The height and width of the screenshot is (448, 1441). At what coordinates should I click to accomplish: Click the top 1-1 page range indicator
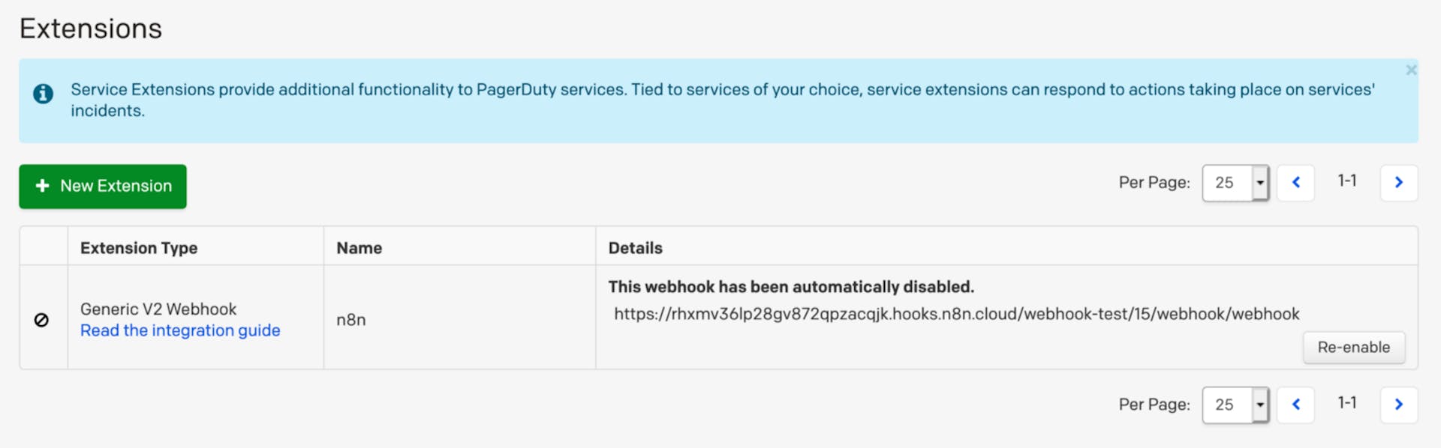point(1346,181)
